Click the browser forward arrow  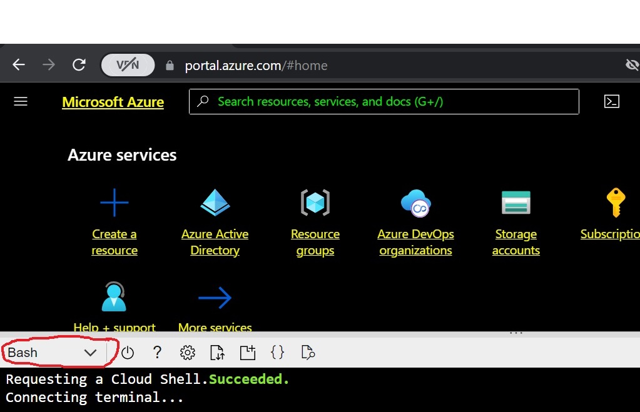[49, 65]
